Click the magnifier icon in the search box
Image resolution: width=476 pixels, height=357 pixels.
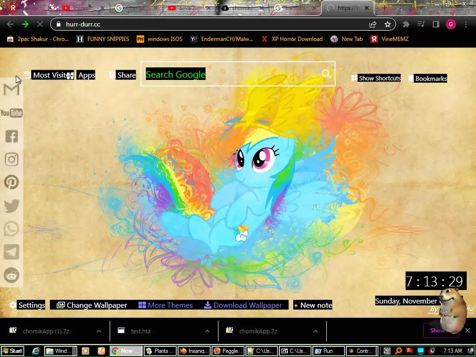326,73
